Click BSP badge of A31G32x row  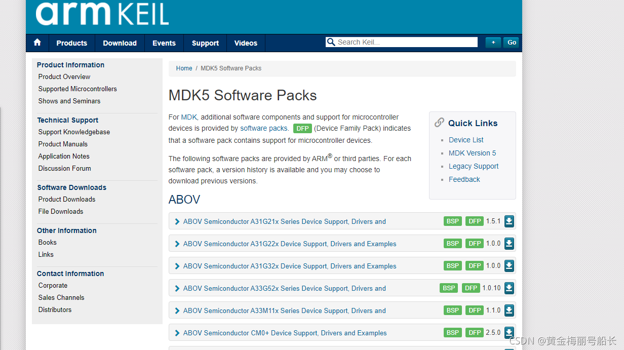pyautogui.click(x=453, y=266)
